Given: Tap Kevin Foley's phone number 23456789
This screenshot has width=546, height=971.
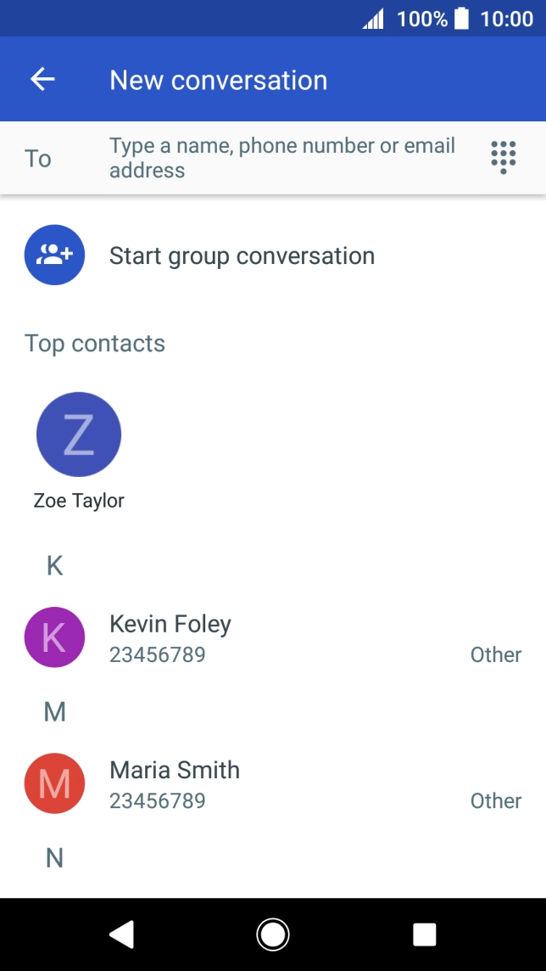Looking at the screenshot, I should pos(158,655).
